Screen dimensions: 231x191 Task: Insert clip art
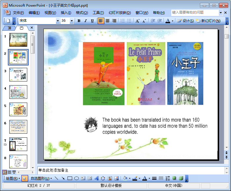point(110,178)
